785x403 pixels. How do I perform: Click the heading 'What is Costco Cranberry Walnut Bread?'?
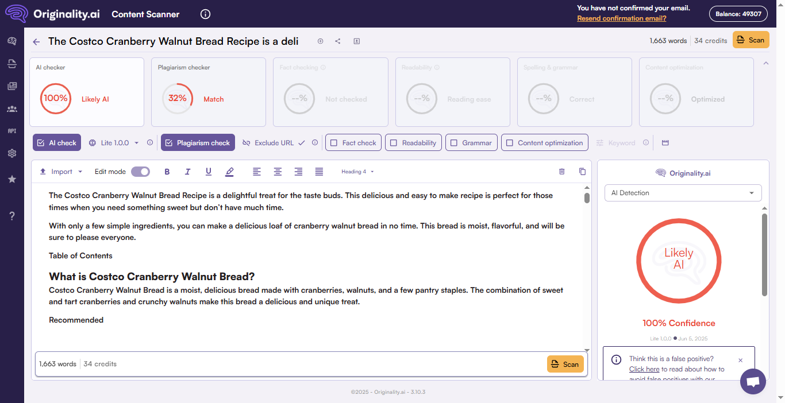[x=152, y=276]
